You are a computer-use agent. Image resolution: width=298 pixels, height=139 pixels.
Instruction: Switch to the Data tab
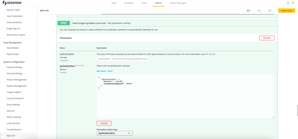[114, 3]
